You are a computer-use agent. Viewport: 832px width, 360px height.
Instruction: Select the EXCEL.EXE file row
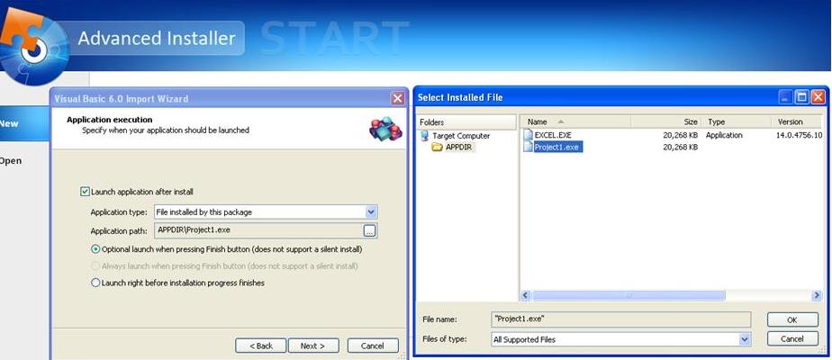(x=673, y=135)
